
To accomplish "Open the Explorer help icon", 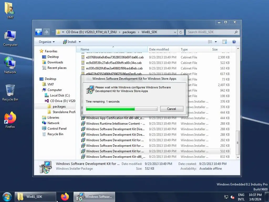I will point(234,42).
